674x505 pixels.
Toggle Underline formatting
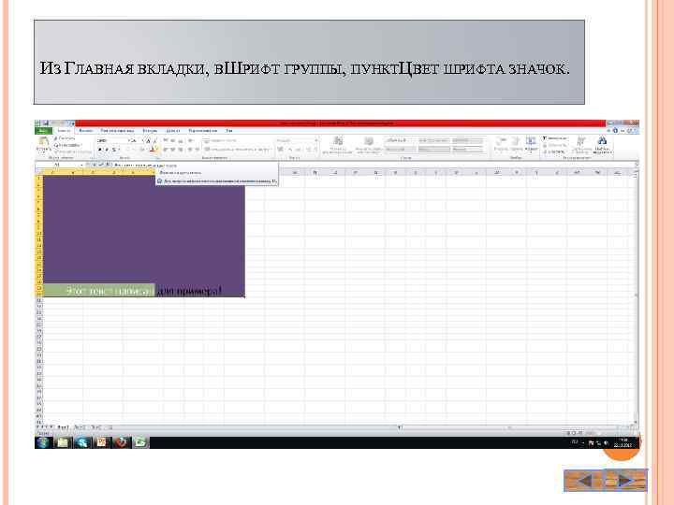[114, 150]
